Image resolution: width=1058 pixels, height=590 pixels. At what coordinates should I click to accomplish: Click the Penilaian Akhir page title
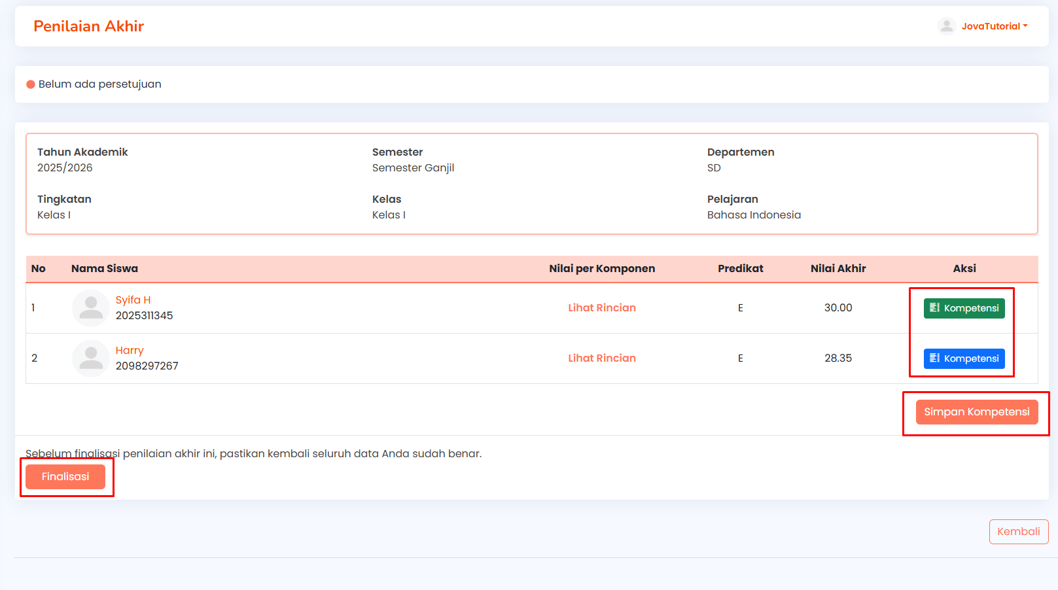point(88,26)
